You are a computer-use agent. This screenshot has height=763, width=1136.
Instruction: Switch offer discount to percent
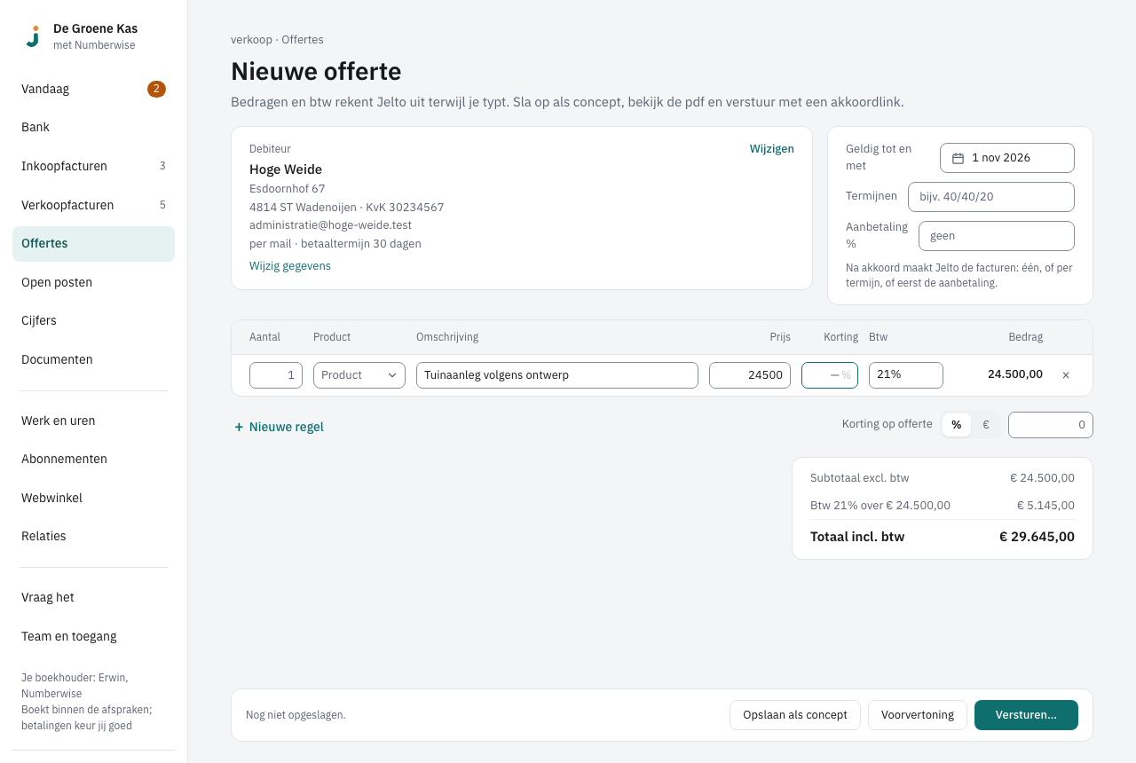coord(956,425)
